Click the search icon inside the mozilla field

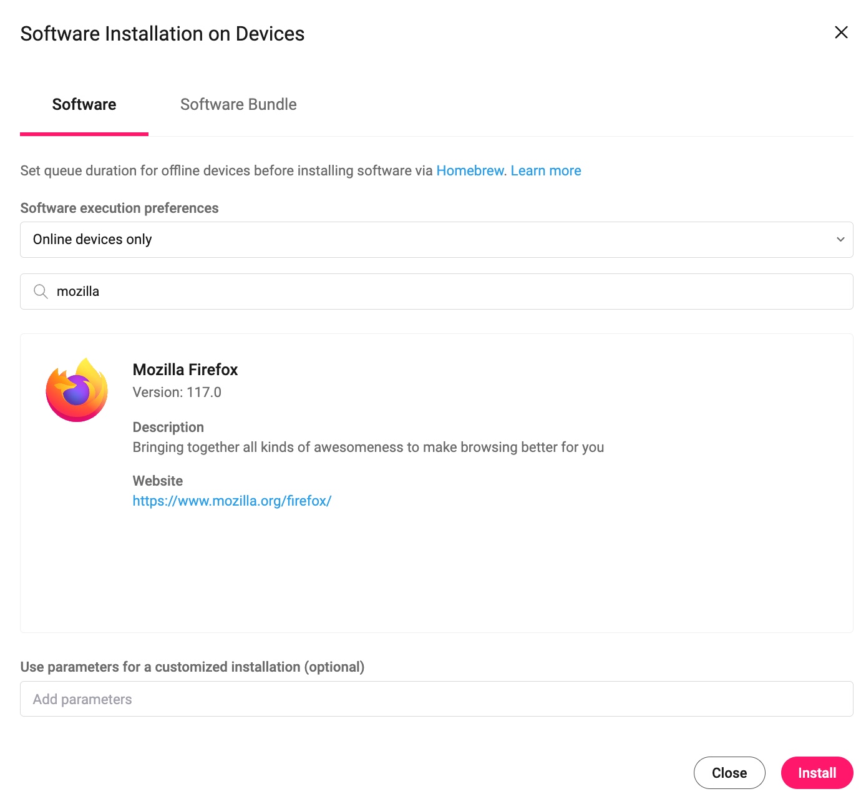click(39, 291)
